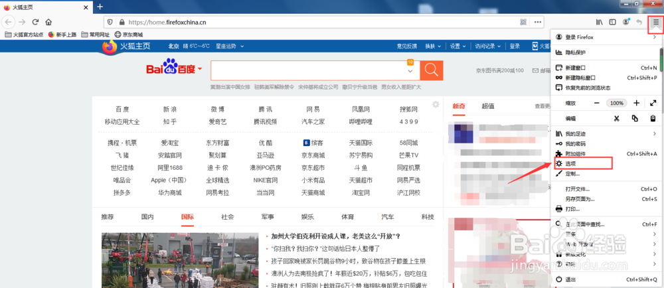Open a new tab with plus button
This screenshot has height=288, width=664.
point(100,7)
